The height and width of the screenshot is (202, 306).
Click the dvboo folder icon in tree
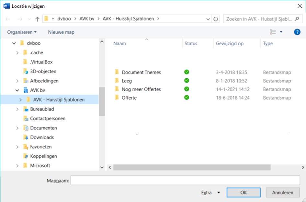(x=22, y=43)
